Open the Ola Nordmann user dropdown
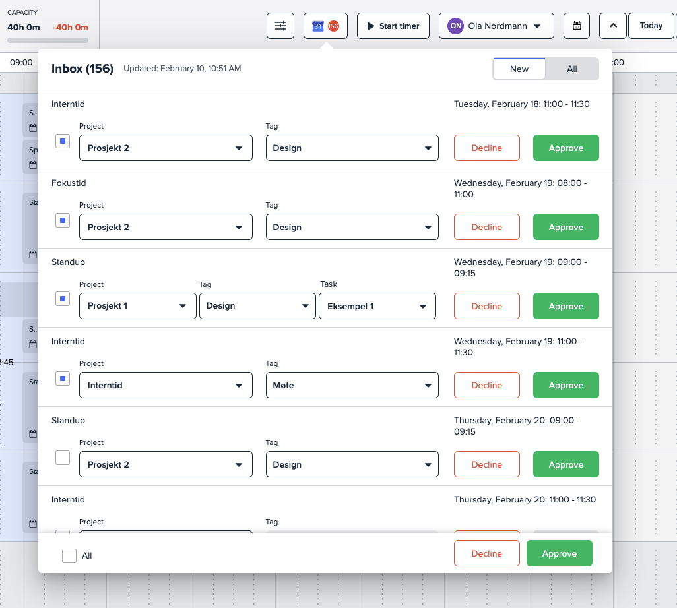Screen dimensions: 677x608 coord(496,26)
